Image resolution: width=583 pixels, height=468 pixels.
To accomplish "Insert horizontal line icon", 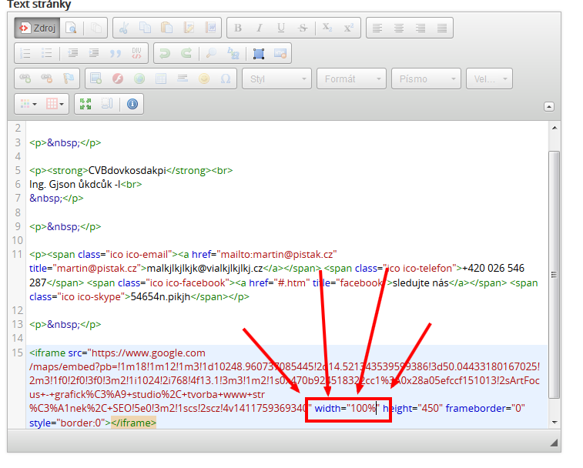I will pyautogui.click(x=183, y=79).
